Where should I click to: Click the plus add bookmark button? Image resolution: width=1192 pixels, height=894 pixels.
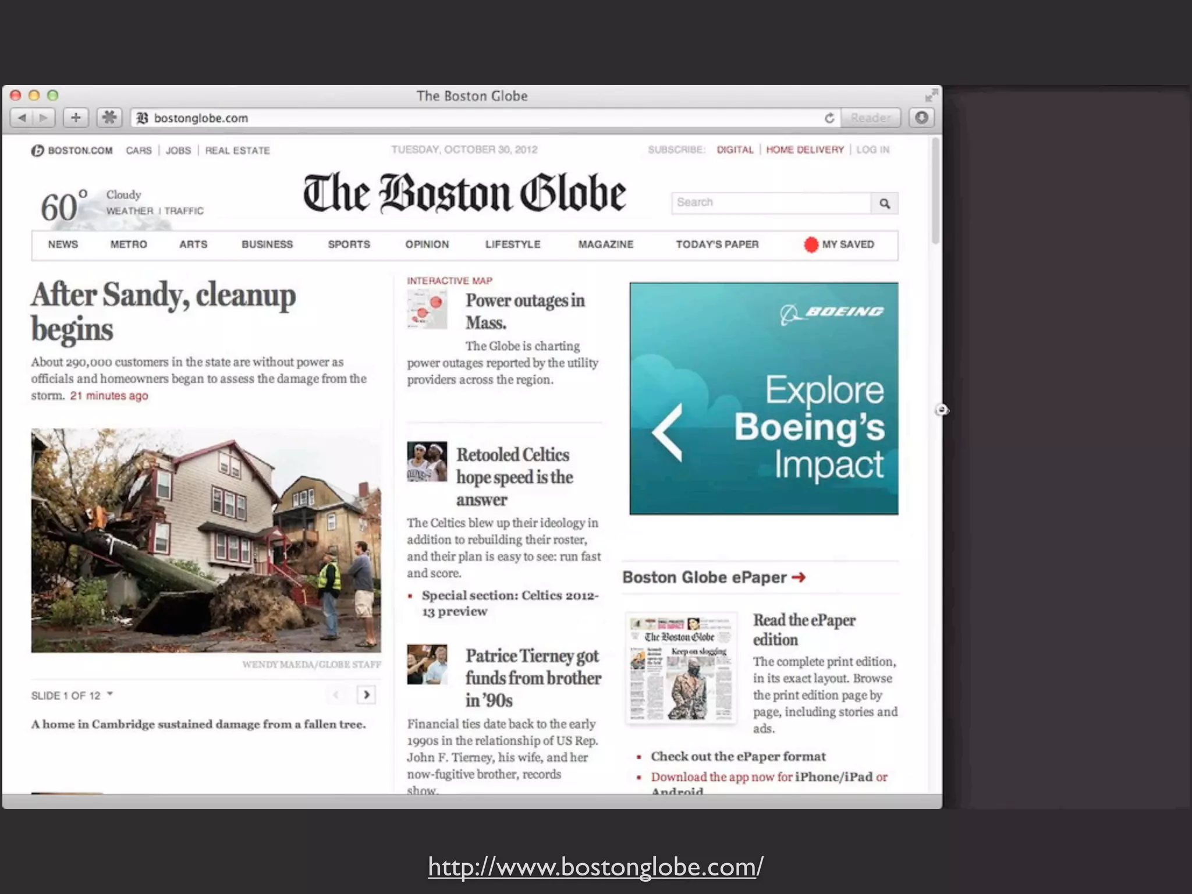[76, 118]
